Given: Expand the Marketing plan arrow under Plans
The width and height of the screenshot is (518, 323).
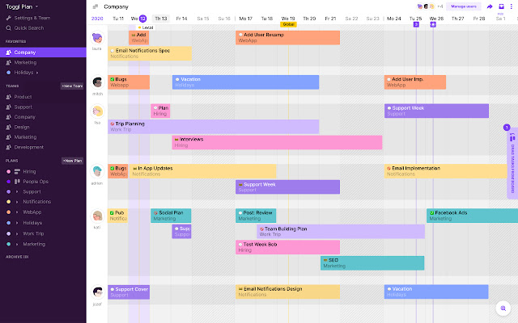Looking at the screenshot, I should pyautogui.click(x=17, y=244).
